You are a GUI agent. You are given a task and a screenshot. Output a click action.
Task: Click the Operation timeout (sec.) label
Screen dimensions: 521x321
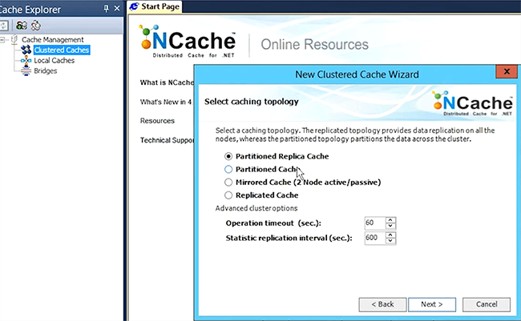pyautogui.click(x=273, y=223)
